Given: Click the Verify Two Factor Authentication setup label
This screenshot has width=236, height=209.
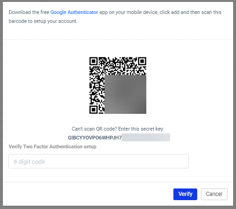Looking at the screenshot, I should (x=52, y=146).
